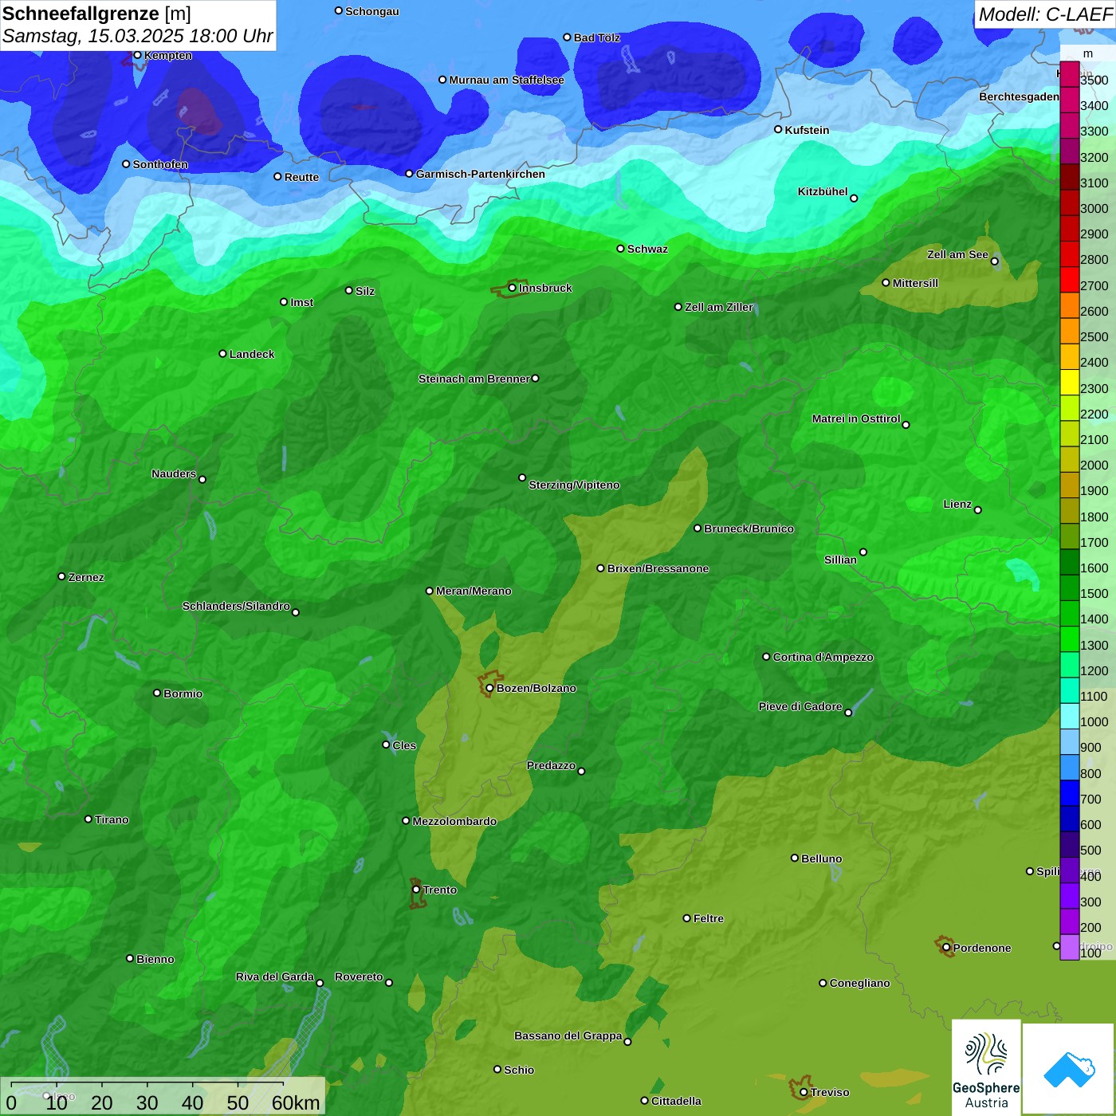Click the Schwaz location dot
Image resolution: width=1116 pixels, height=1116 pixels.
[x=620, y=249]
